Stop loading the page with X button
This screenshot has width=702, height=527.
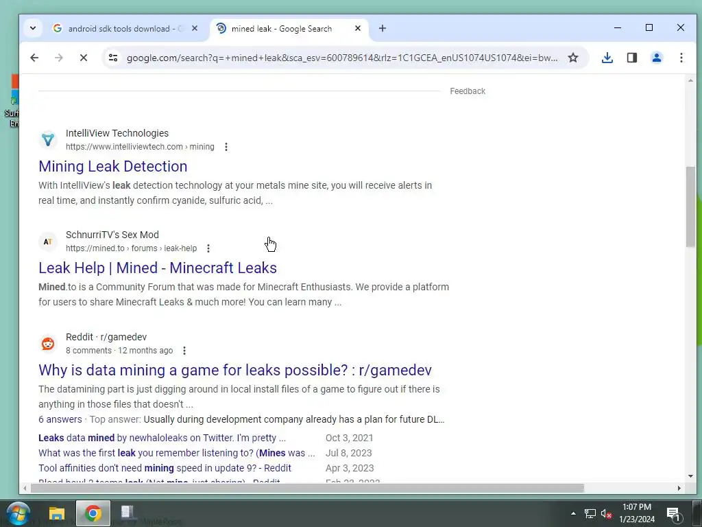pyautogui.click(x=83, y=58)
